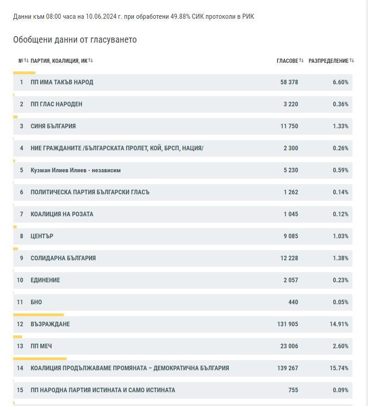The image size is (368, 406).
Task: Select the ПП ГЛАС НАРОДЕН row
Action: [183, 104]
